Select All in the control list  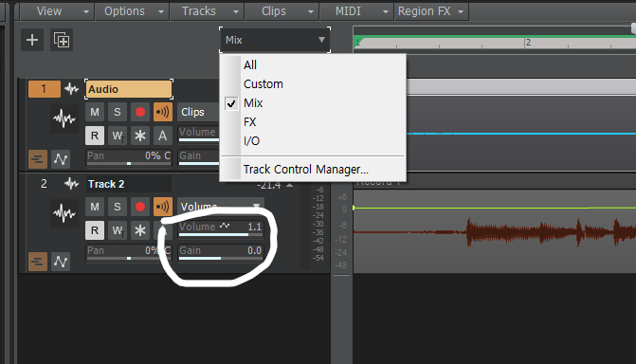coord(313,64)
